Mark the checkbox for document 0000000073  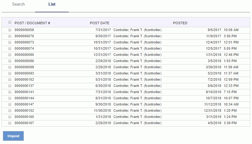[x=10, y=43]
